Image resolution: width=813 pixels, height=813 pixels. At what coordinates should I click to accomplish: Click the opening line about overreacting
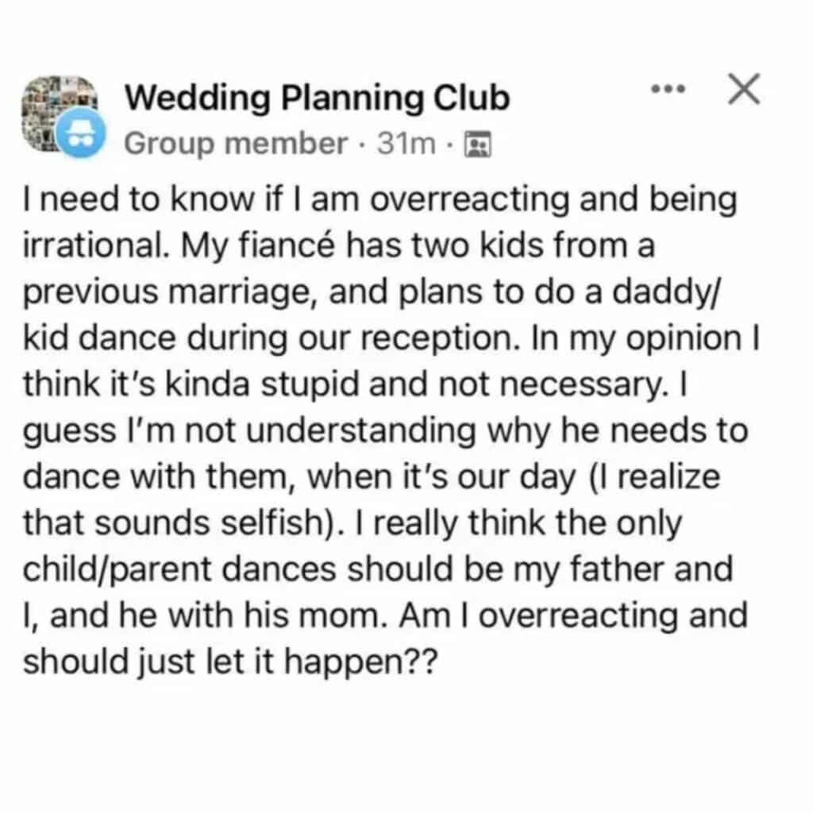click(380, 200)
